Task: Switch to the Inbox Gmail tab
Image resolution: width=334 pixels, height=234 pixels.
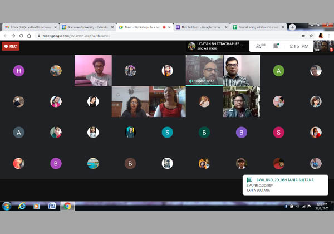Action: [30, 26]
